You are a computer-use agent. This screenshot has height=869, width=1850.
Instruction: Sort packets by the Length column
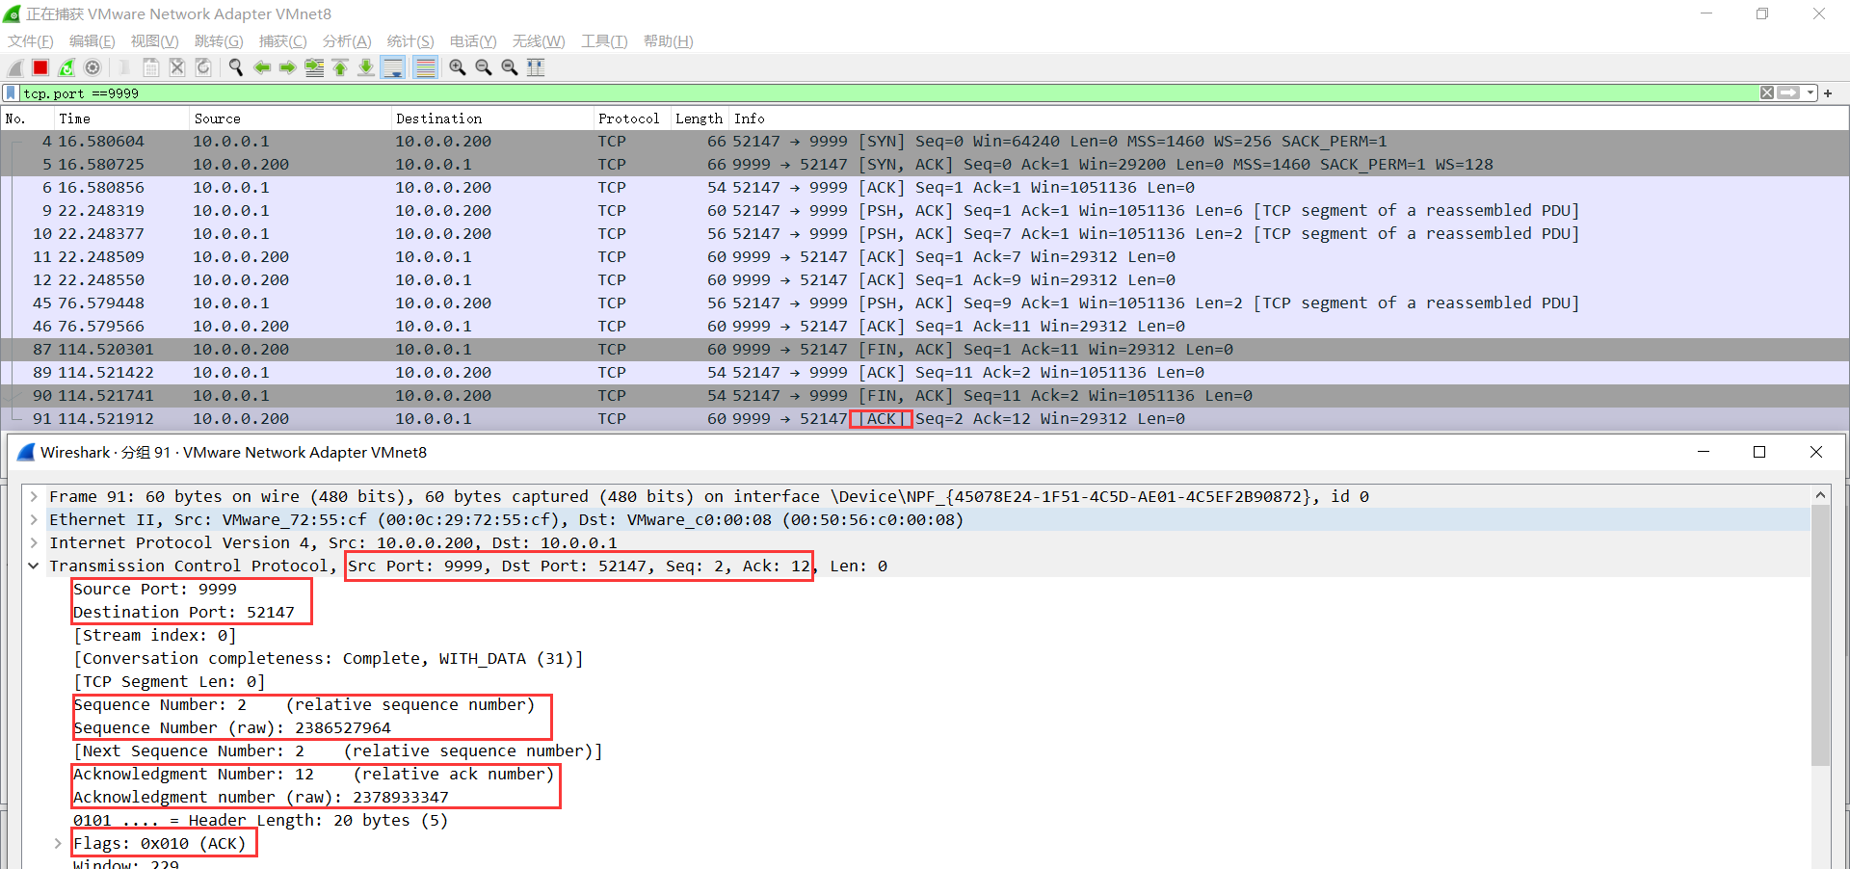tap(700, 118)
